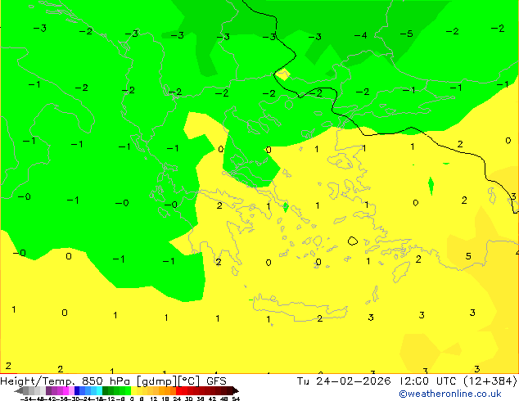The height and width of the screenshot is (401, 519).
Task: Click the yellow 0-degree swatch in legend
Action: point(133,390)
